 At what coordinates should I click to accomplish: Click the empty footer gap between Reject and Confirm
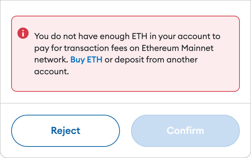pyautogui.click(x=125, y=131)
